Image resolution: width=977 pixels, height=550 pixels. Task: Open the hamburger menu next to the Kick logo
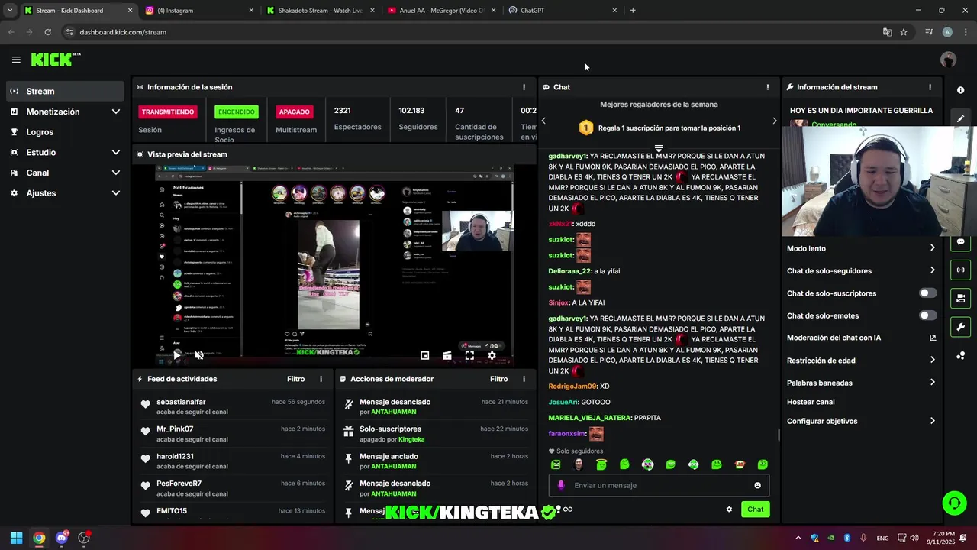coord(16,60)
